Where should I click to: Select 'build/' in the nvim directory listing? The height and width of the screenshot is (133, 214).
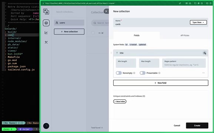point(12,32)
